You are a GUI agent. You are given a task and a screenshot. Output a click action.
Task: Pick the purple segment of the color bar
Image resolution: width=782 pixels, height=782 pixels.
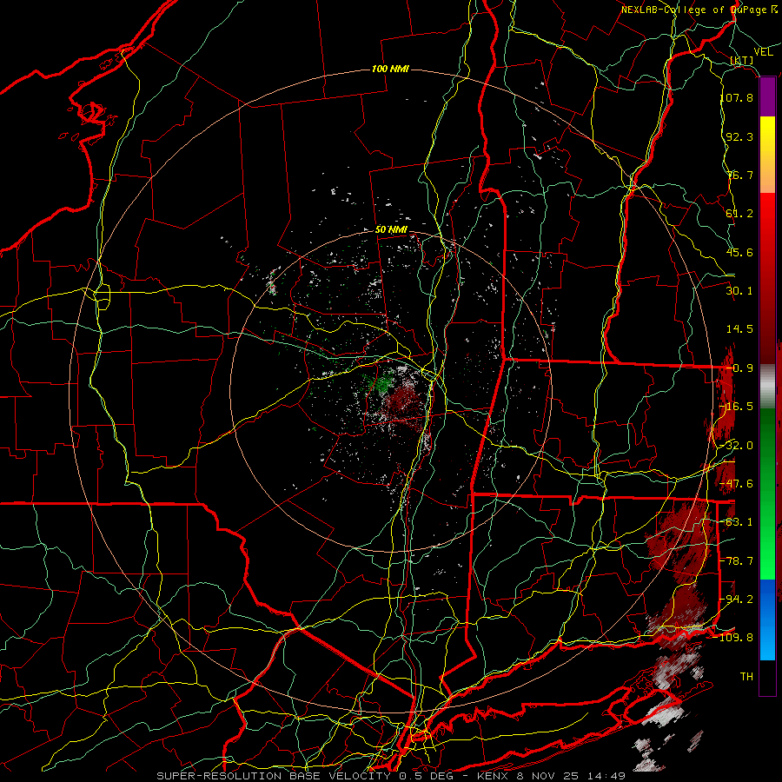pyautogui.click(x=767, y=97)
